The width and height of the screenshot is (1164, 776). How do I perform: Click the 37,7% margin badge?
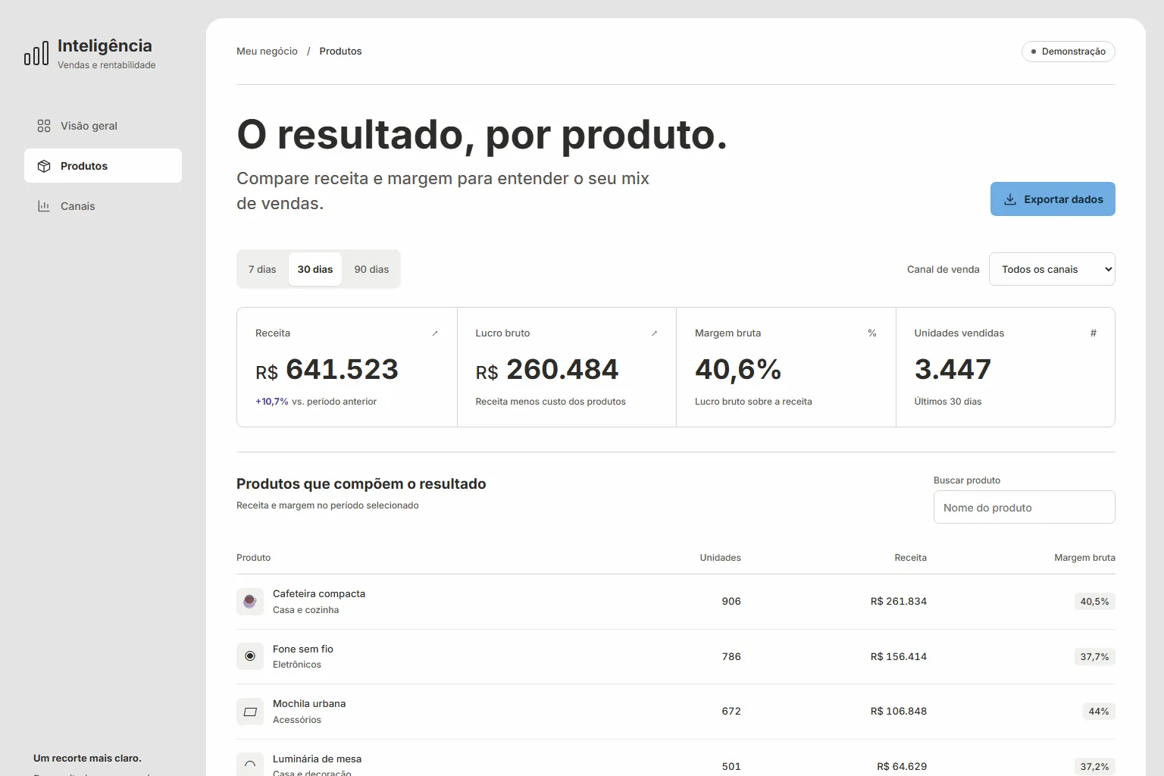(x=1094, y=657)
